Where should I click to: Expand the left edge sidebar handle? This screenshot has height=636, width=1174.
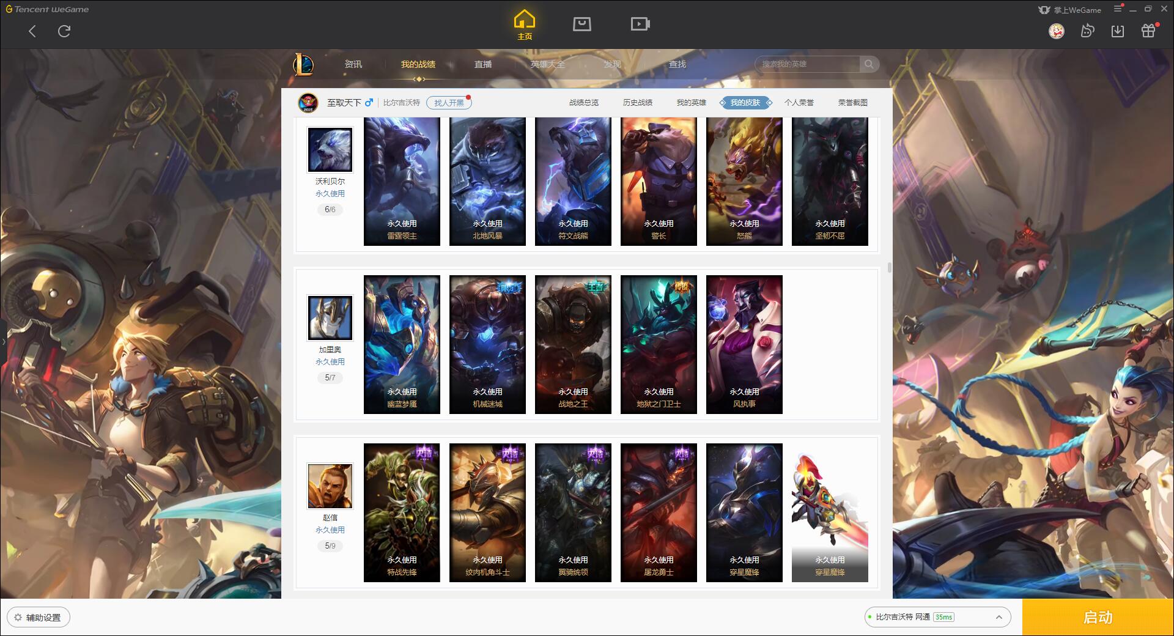pyautogui.click(x=3, y=341)
